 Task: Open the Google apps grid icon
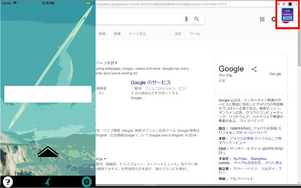click(262, 19)
